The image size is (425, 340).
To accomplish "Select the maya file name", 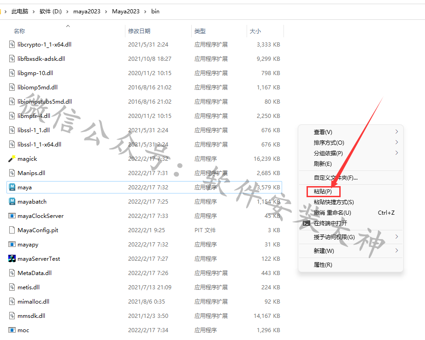I will (x=25, y=187).
